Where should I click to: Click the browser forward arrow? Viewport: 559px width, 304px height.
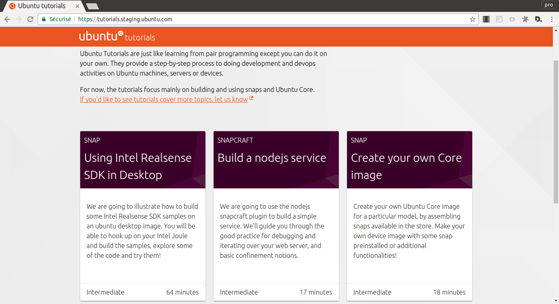point(19,19)
